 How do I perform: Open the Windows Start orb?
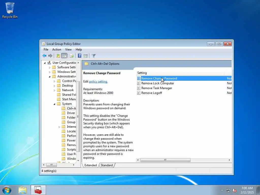[7, 190]
